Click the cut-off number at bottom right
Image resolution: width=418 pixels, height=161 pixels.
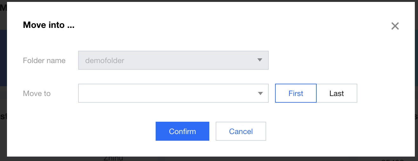coord(392,159)
